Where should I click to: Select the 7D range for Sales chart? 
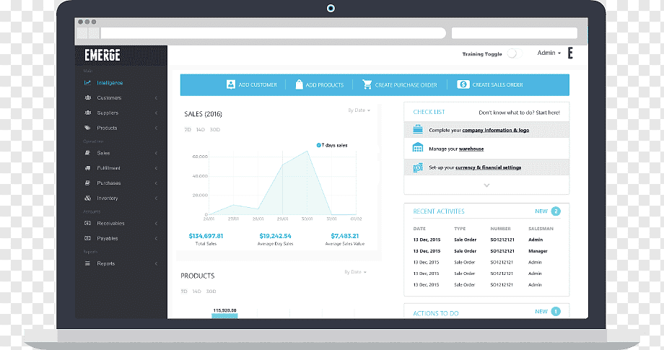coord(187,129)
